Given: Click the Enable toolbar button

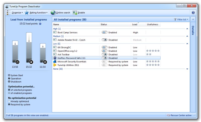Looking at the screenshot, I should tap(79, 13).
